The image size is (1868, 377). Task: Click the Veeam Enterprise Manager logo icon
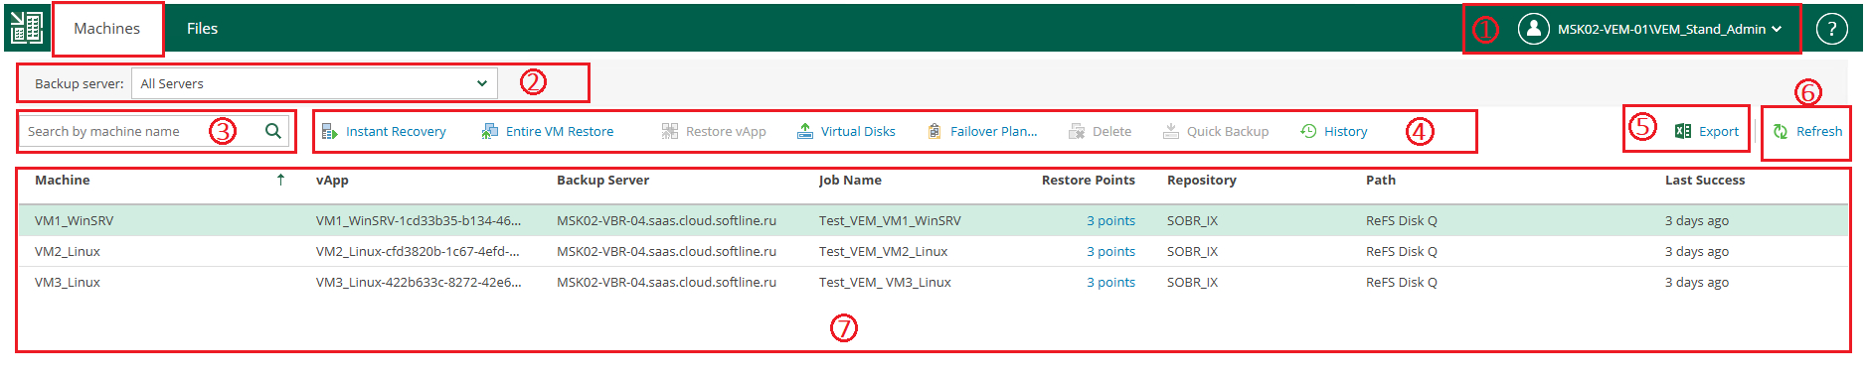(x=26, y=28)
